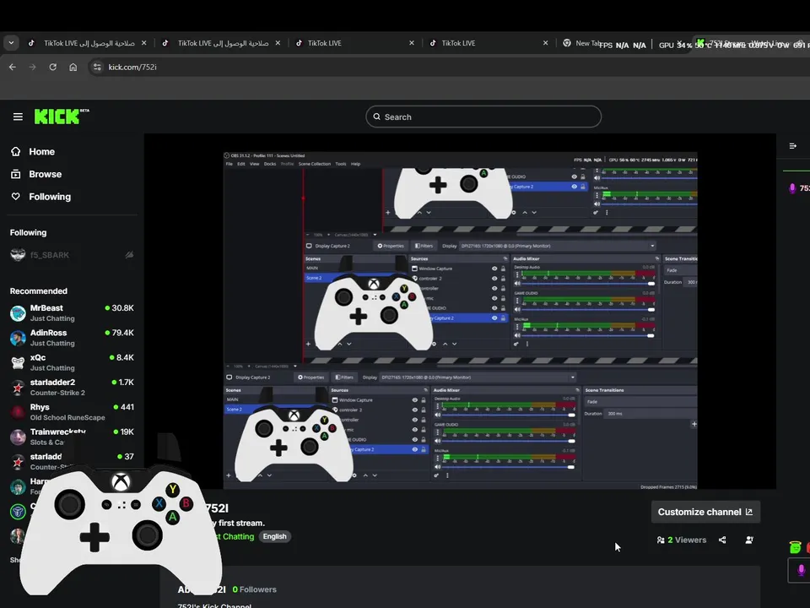810x608 pixels.
Task: Reload the kick.com page
Action: [52, 68]
